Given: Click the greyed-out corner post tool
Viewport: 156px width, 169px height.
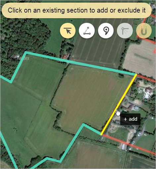Looking at the screenshot, I should click(x=125, y=31).
